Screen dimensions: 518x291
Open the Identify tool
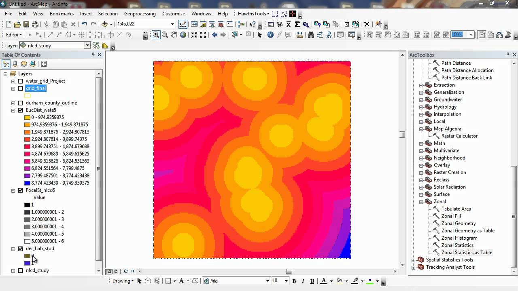click(x=271, y=35)
